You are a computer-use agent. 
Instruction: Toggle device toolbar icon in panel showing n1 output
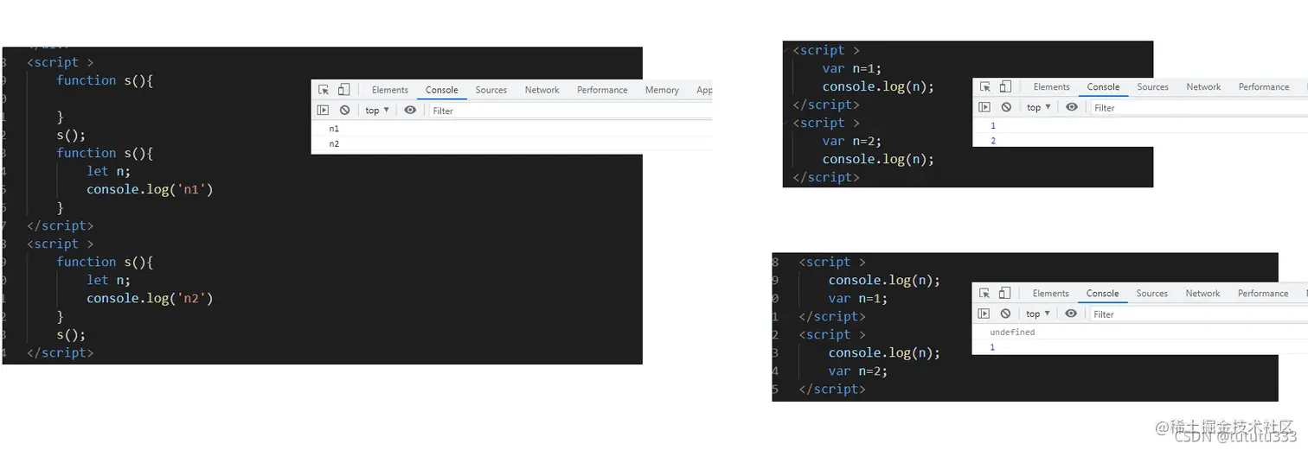coord(343,90)
